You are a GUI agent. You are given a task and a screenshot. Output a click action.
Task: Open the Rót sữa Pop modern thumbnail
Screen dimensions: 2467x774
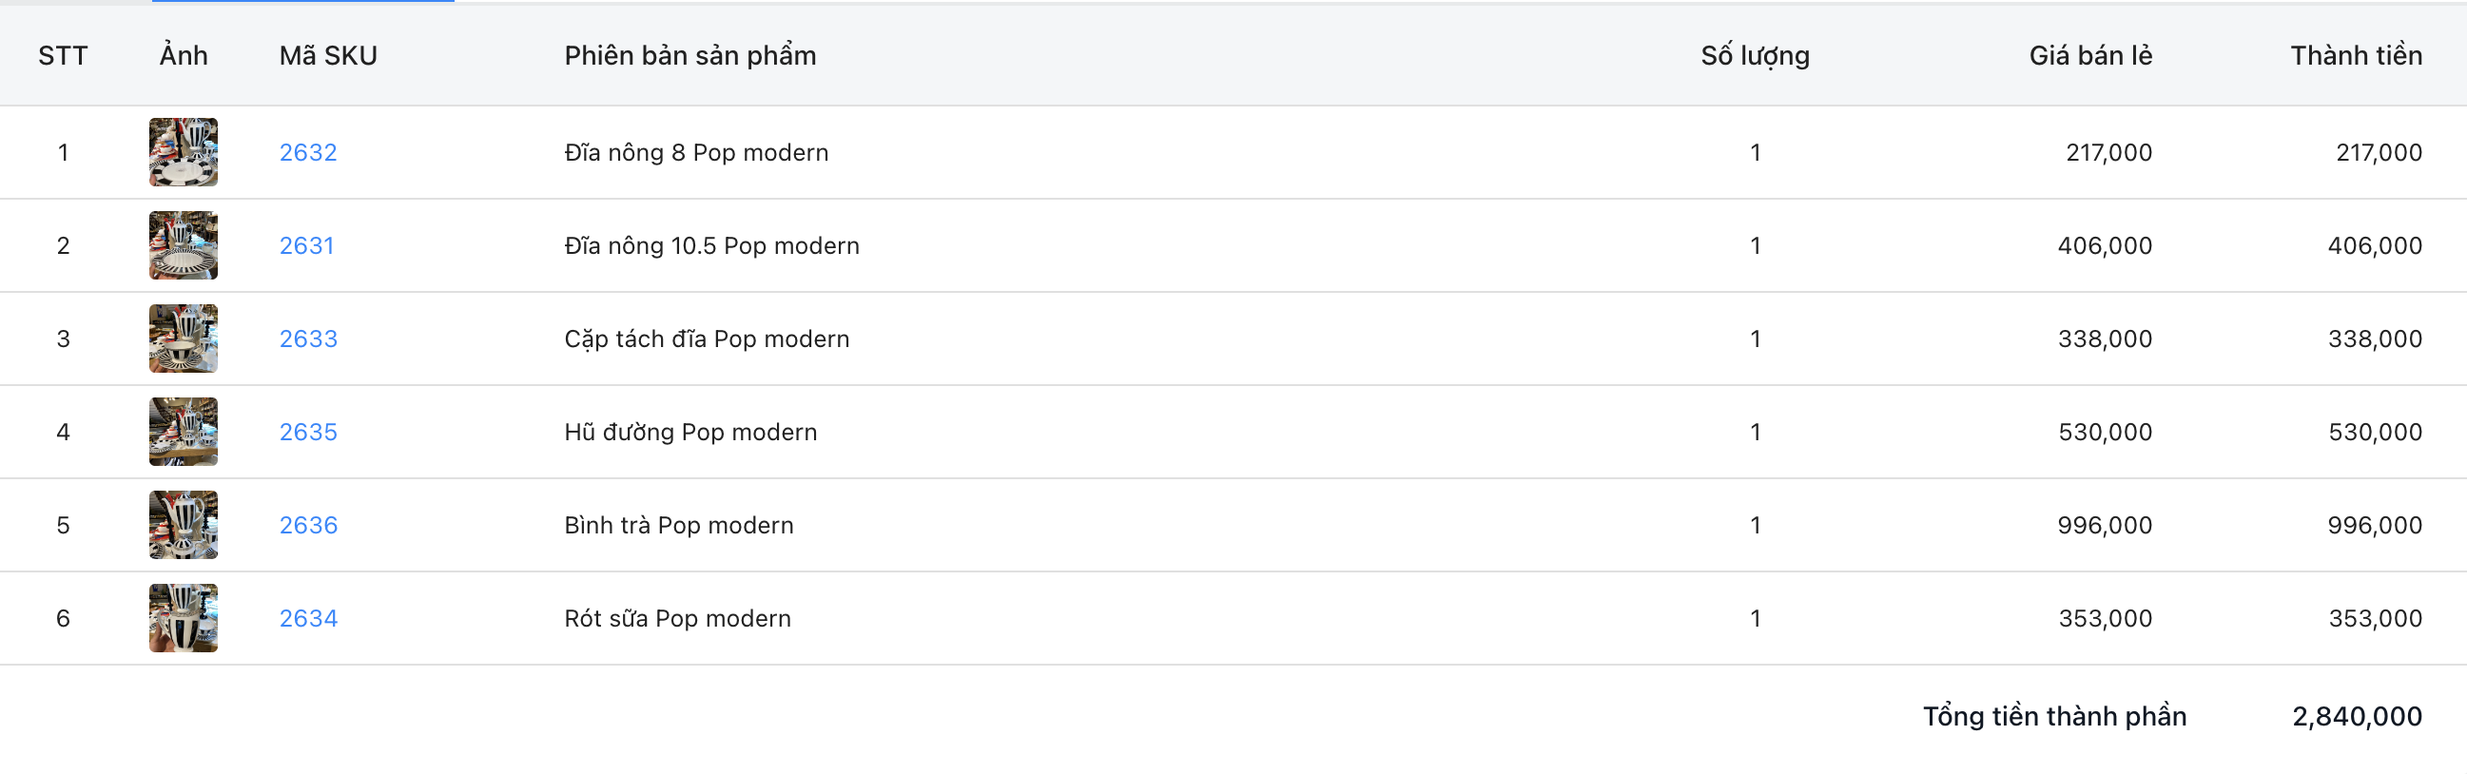[x=183, y=618]
